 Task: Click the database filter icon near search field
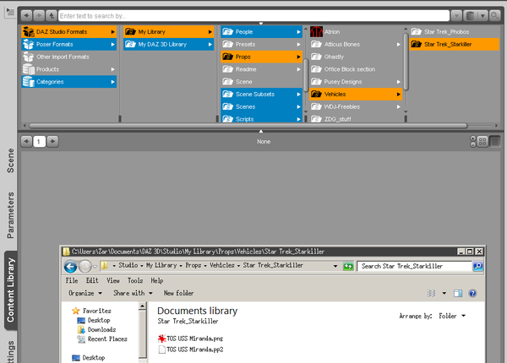471,15
